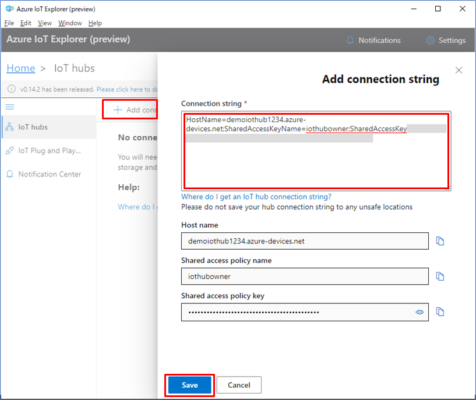Open the File menu

click(9, 23)
